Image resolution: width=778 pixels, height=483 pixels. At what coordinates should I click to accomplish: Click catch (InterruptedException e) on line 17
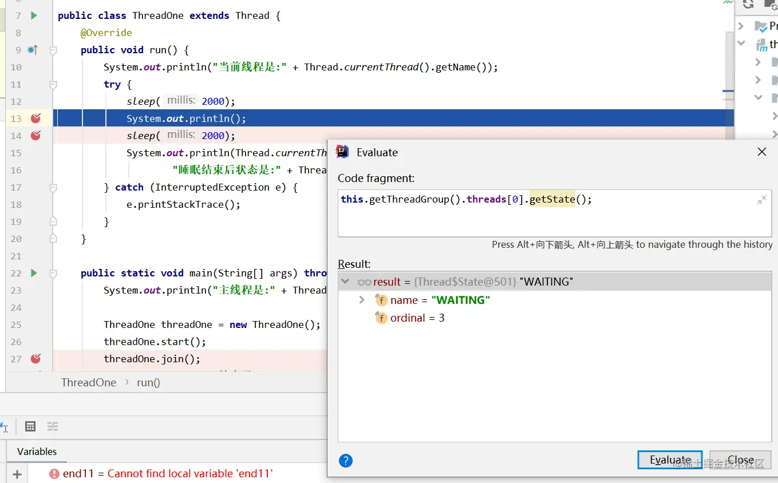pyautogui.click(x=200, y=187)
